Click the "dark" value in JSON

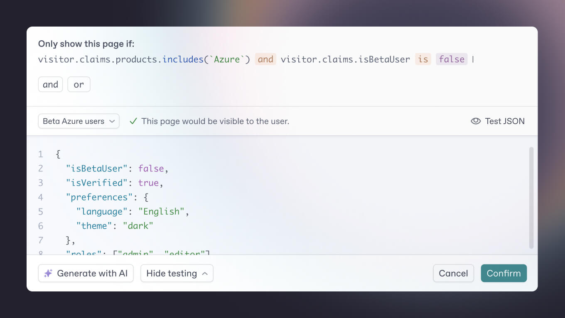tap(138, 226)
